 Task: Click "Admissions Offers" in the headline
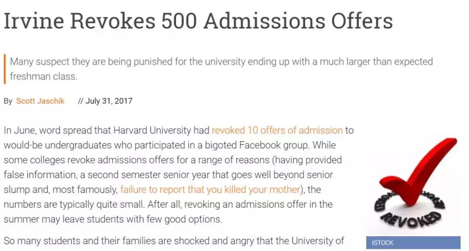pyautogui.click(x=298, y=21)
